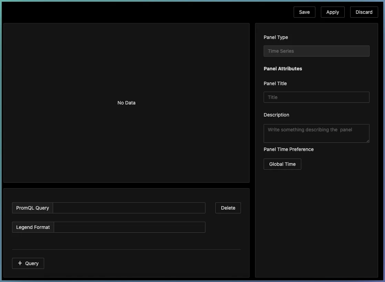
Task: Click the Panel Time Preference label
Action: click(288, 149)
